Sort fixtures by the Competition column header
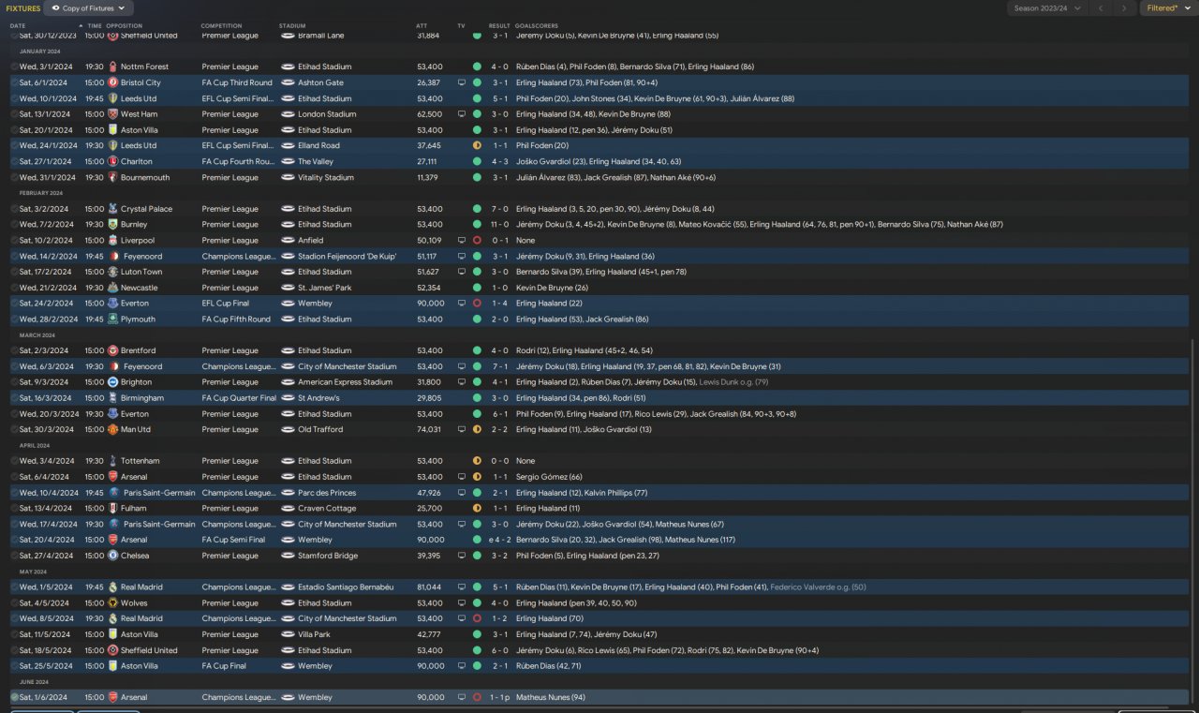 (x=221, y=25)
